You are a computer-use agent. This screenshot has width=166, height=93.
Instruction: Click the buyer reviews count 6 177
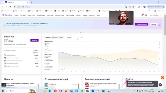pos(37,64)
